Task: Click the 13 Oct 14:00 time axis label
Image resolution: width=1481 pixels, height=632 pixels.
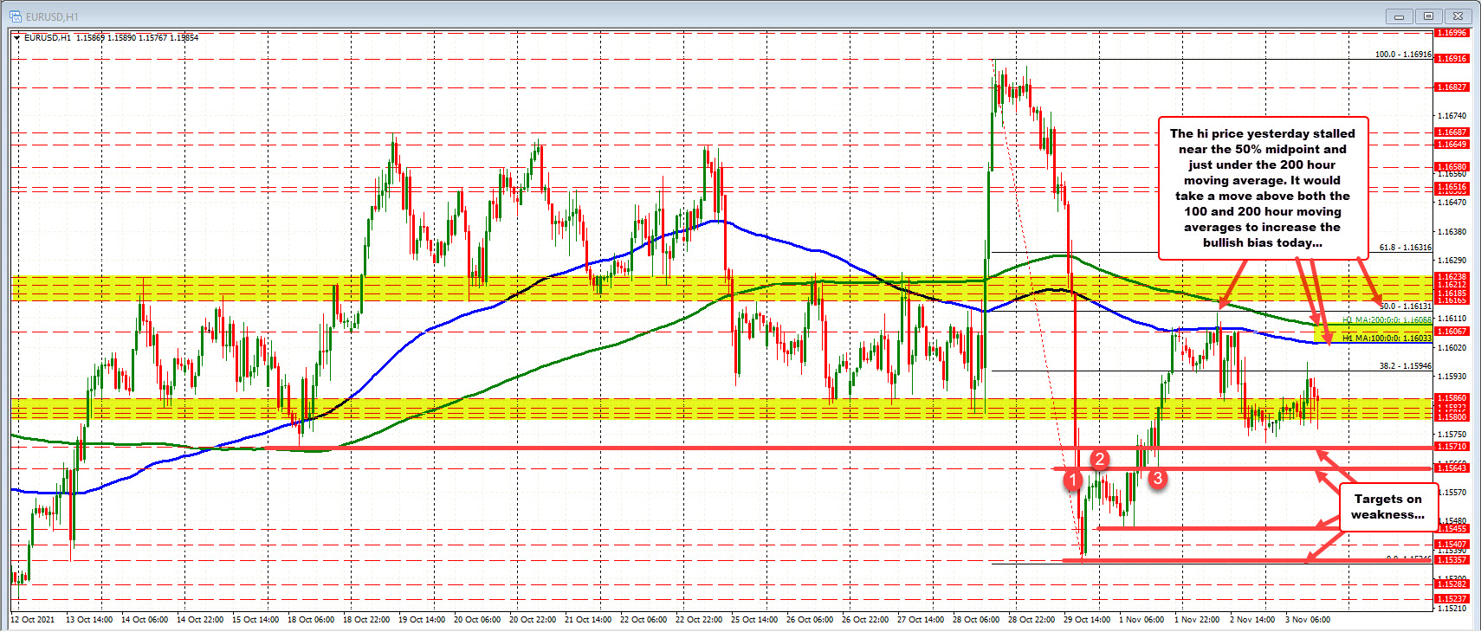Action: (x=89, y=620)
